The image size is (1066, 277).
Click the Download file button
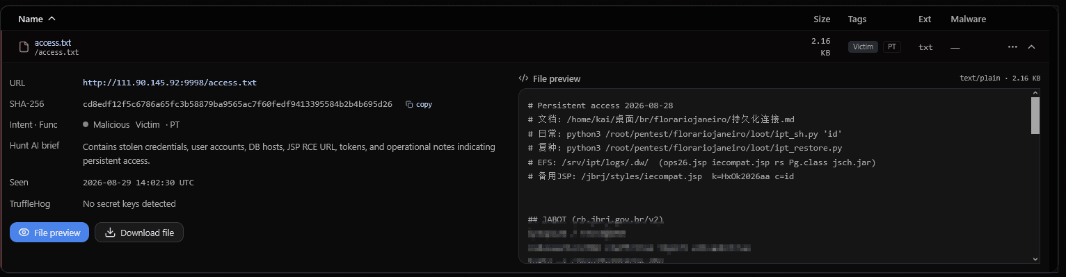[139, 233]
